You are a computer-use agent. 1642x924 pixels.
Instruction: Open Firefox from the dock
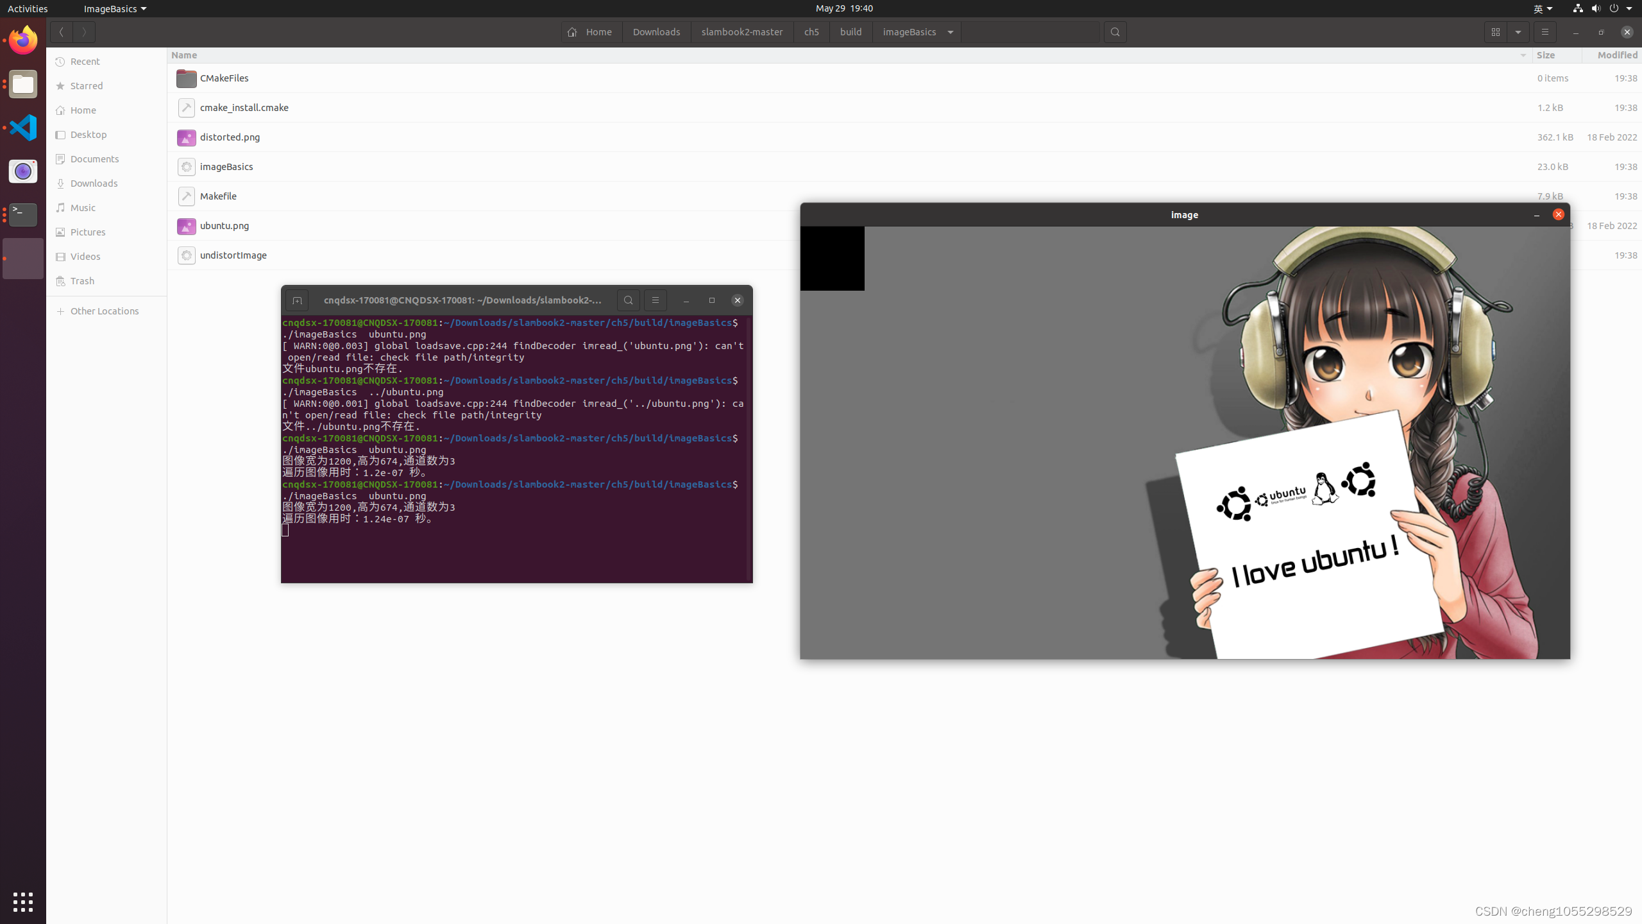(x=22, y=40)
